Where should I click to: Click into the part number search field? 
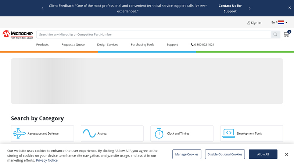154,34
